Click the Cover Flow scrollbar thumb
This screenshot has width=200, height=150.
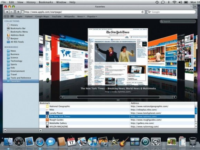pyautogui.click(x=118, y=97)
